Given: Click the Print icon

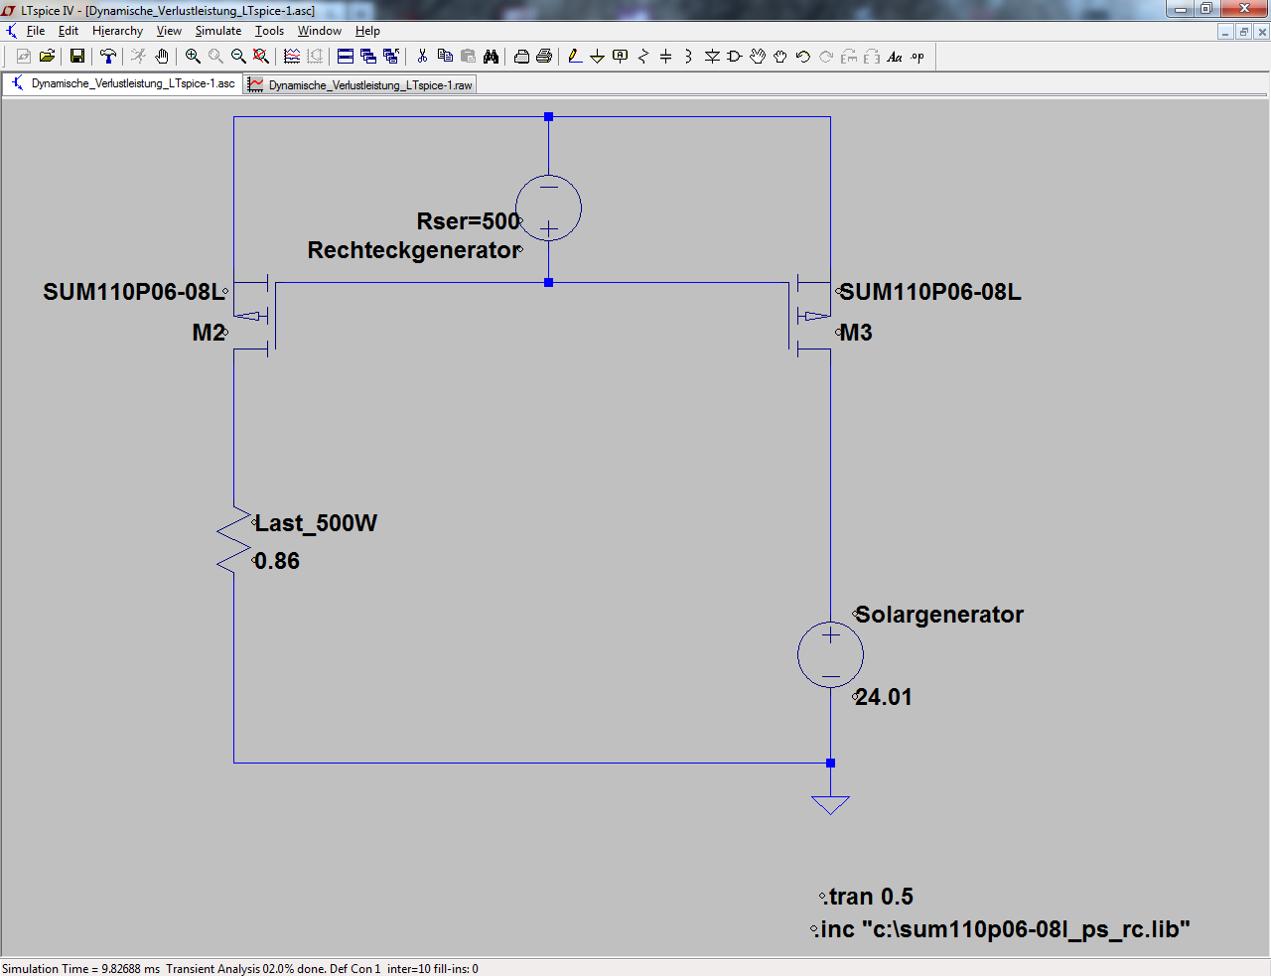Looking at the screenshot, I should (544, 57).
